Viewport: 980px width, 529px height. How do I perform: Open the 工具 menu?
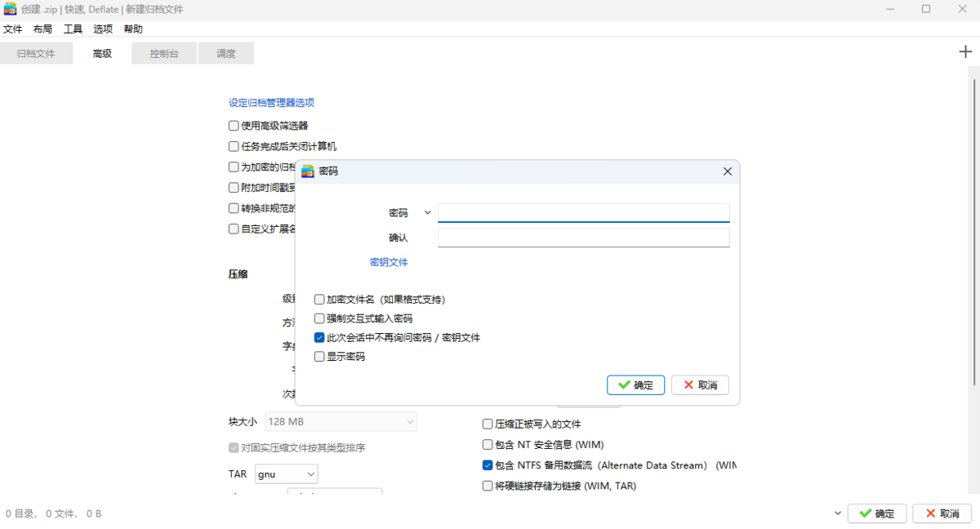[72, 28]
